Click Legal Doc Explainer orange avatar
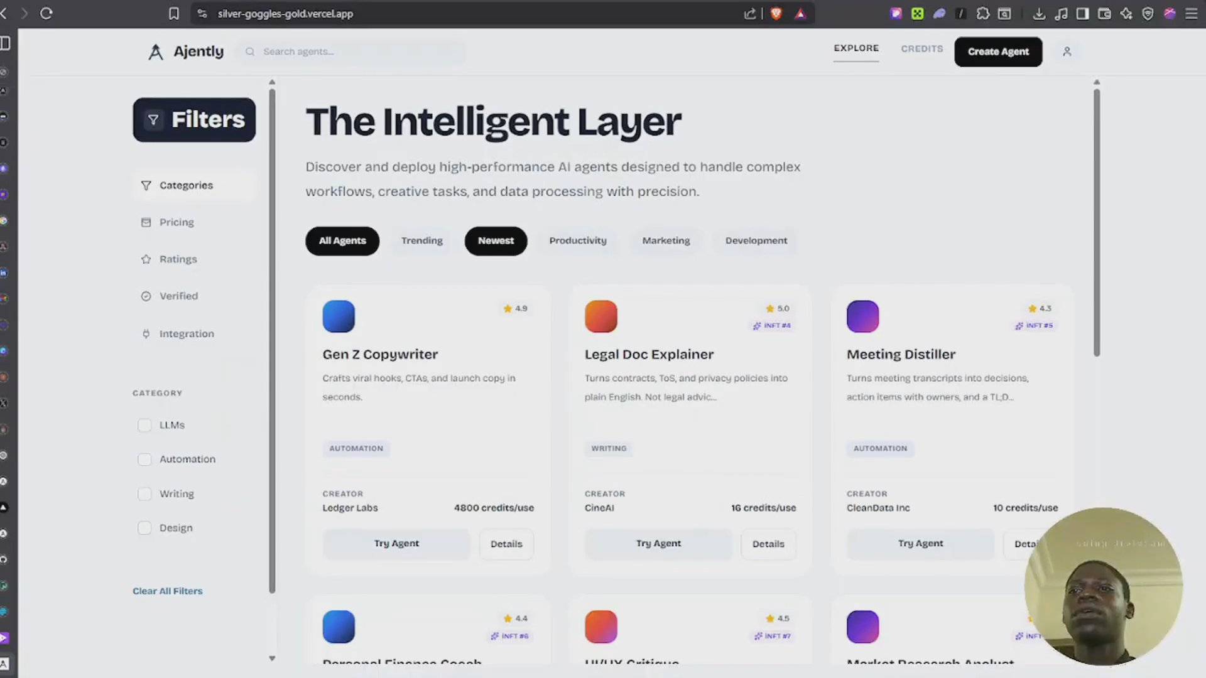Screen dimensions: 1206x678 (601, 316)
